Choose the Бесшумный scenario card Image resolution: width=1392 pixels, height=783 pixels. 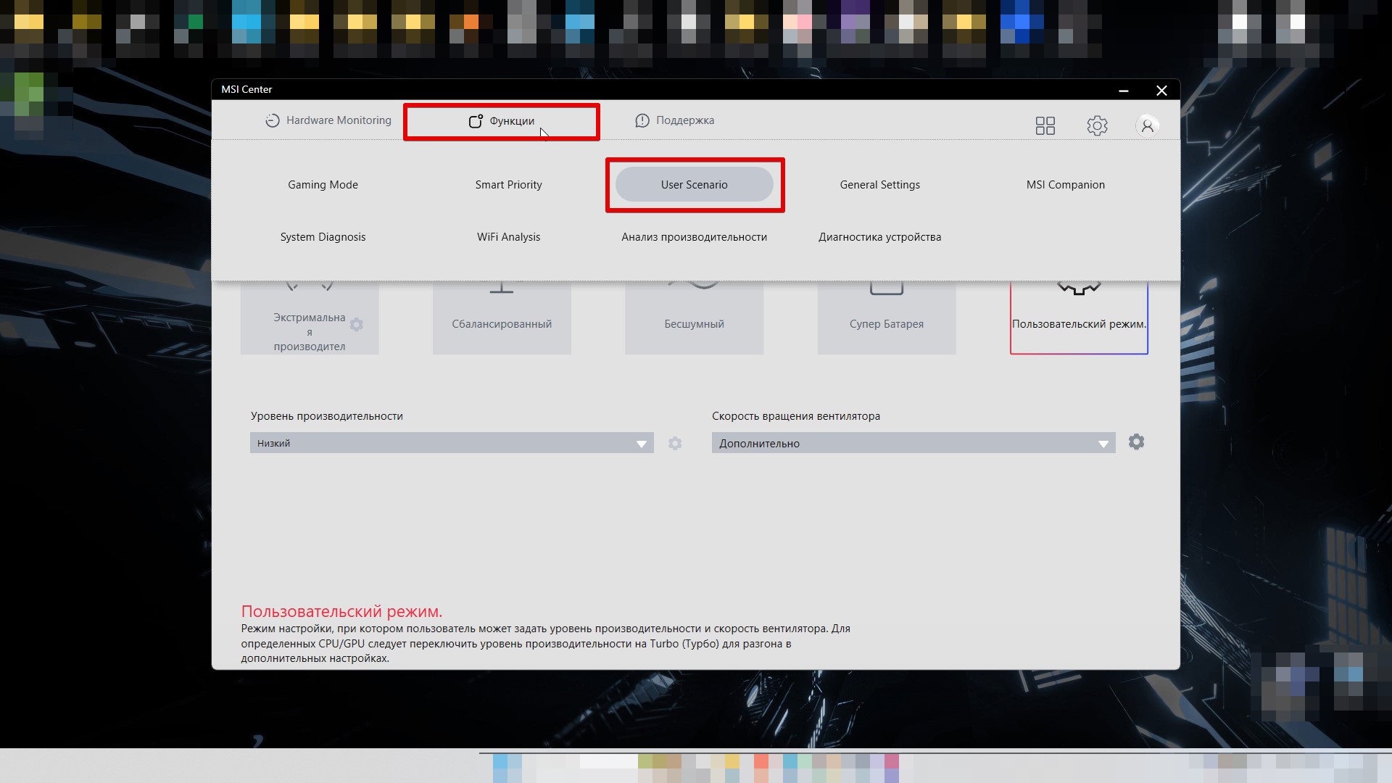point(694,318)
